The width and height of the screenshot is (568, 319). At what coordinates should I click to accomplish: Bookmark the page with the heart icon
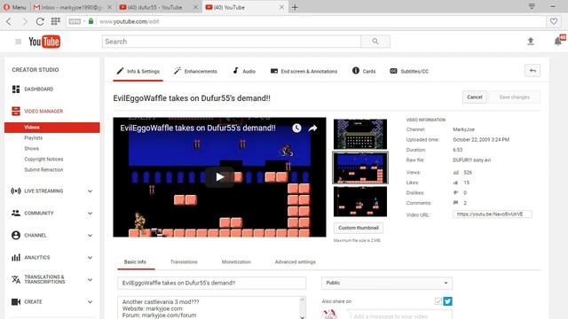tap(554, 21)
